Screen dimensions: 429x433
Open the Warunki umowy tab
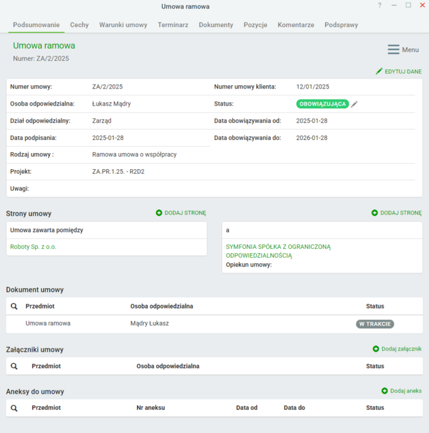tap(123, 25)
